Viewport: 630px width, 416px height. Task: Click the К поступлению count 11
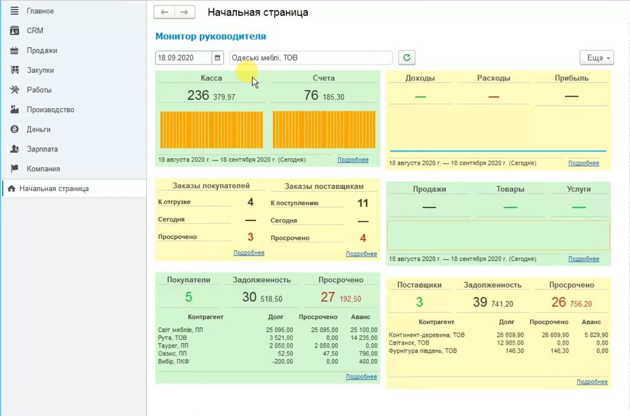coord(363,203)
